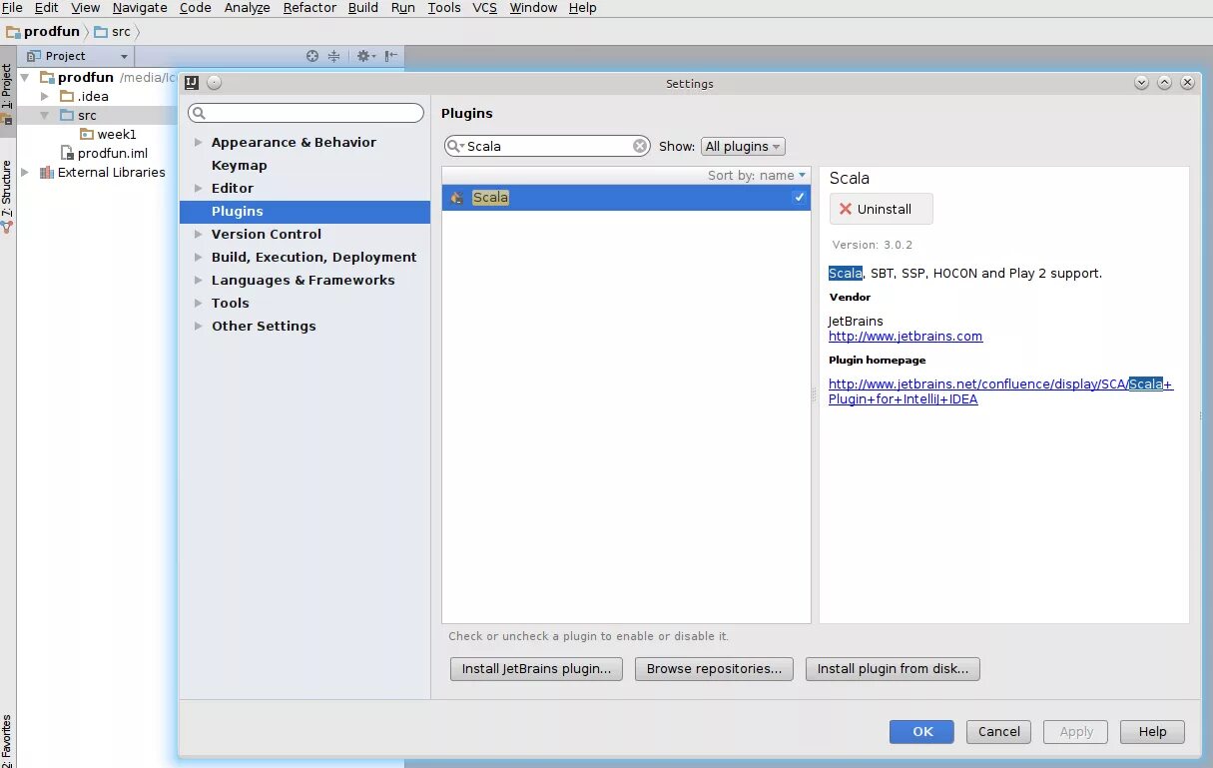Click Install plugin from disk button

[x=893, y=669]
